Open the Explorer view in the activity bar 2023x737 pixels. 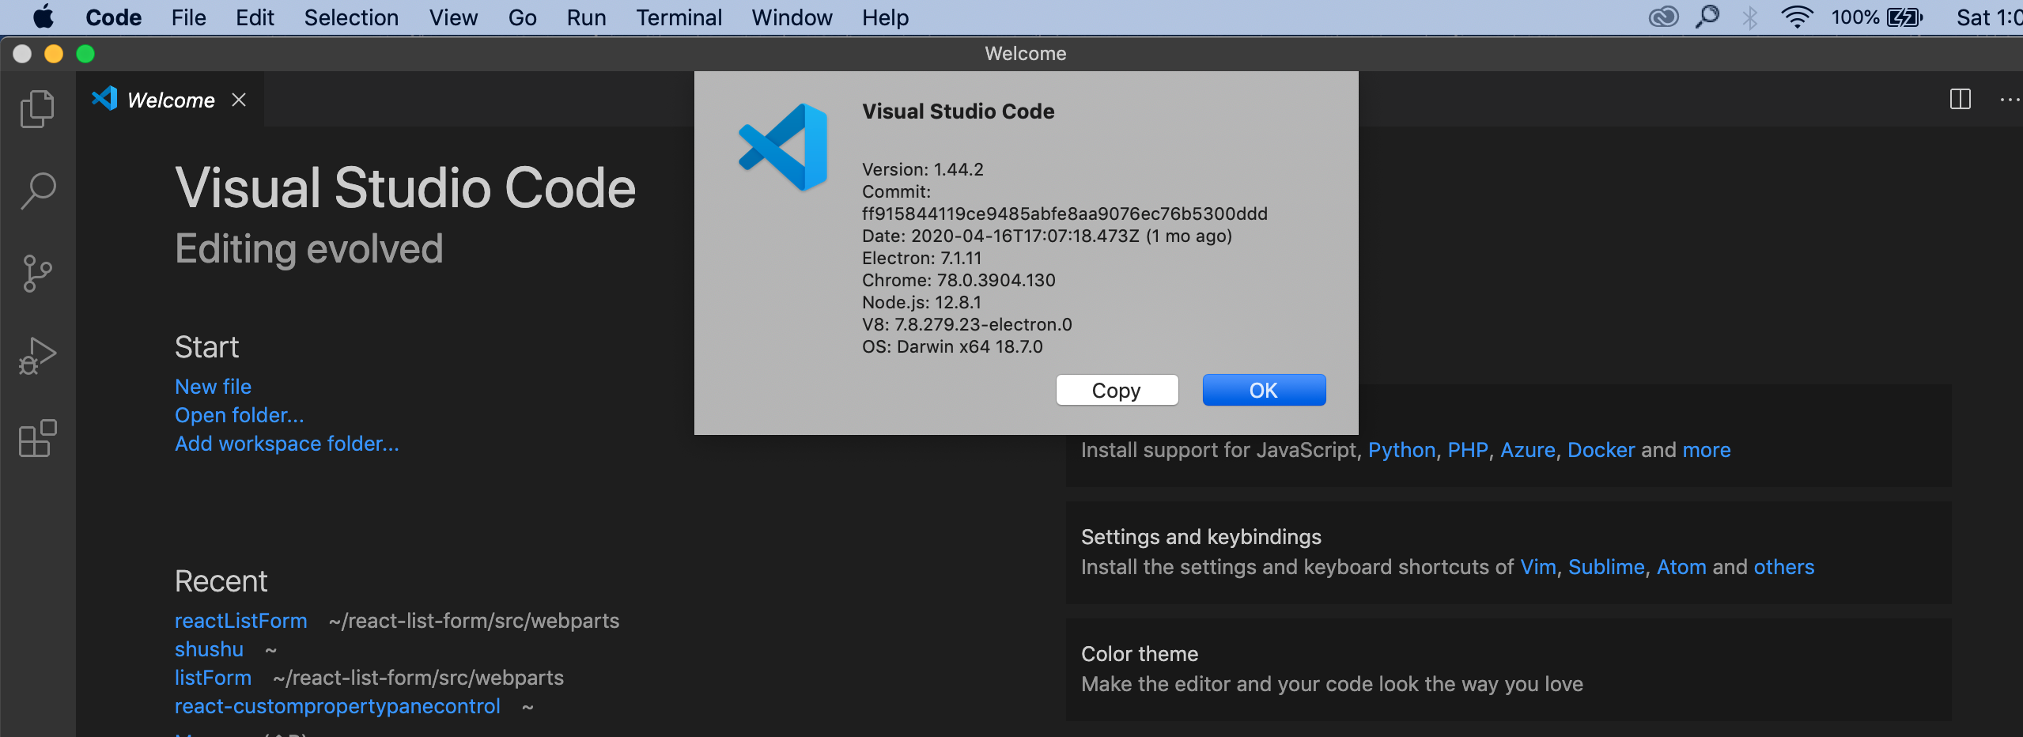click(36, 108)
